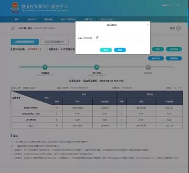The width and height of the screenshot is (189, 173).
Task: Cancel with the blue right dialog button
Action: coord(120,50)
